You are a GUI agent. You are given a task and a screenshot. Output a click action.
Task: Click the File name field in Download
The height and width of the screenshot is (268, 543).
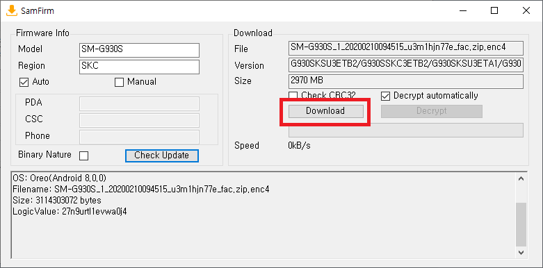coord(405,48)
